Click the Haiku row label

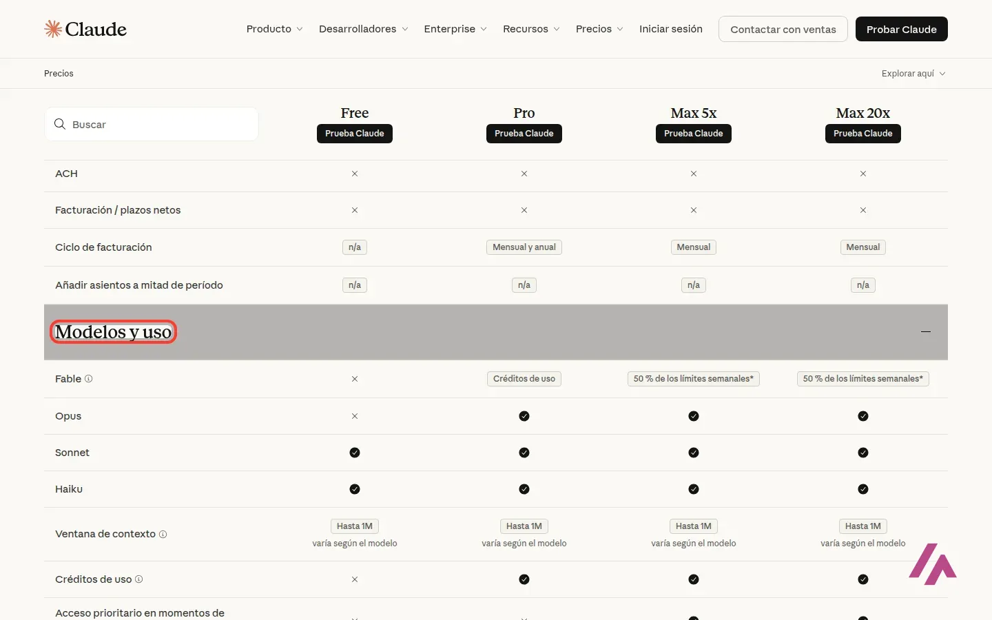point(69,489)
